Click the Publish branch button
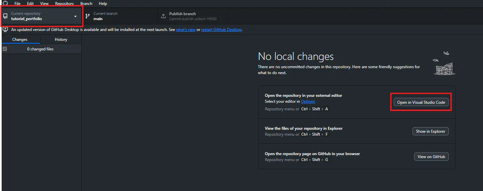 195,16
